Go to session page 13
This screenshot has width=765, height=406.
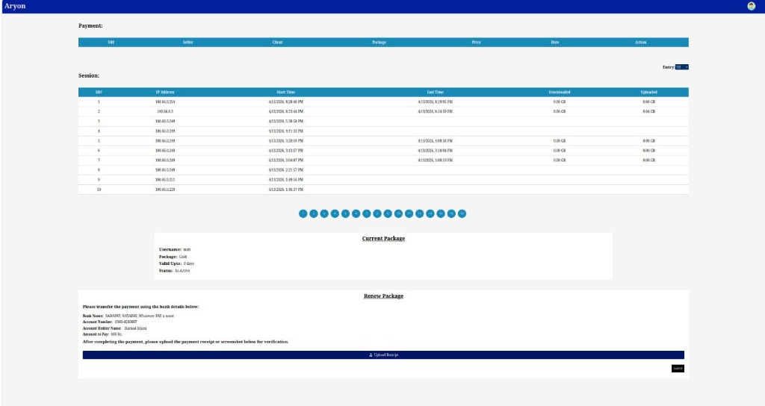[430, 213]
